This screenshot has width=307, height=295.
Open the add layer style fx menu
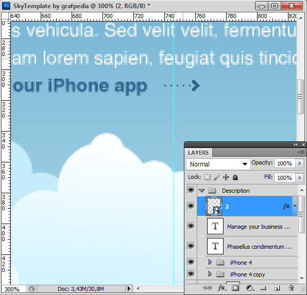[221, 288]
